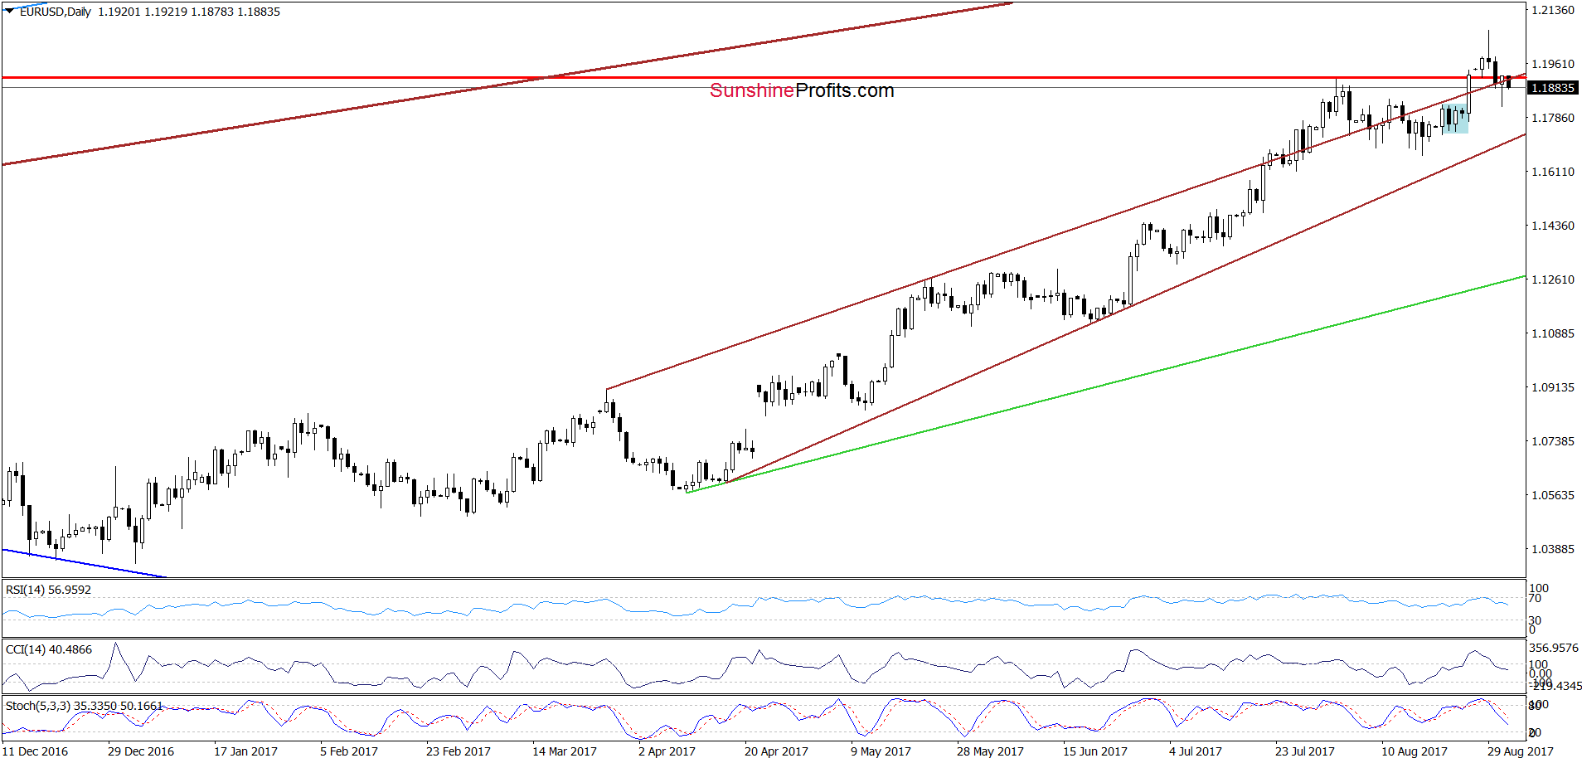1582x763 pixels.
Task: Click the 1.17860 price axis label
Action: tap(1552, 118)
